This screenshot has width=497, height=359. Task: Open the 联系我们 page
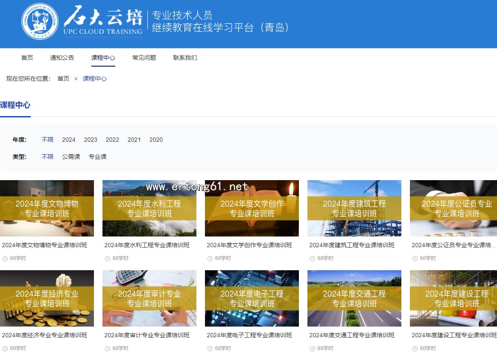pos(185,58)
